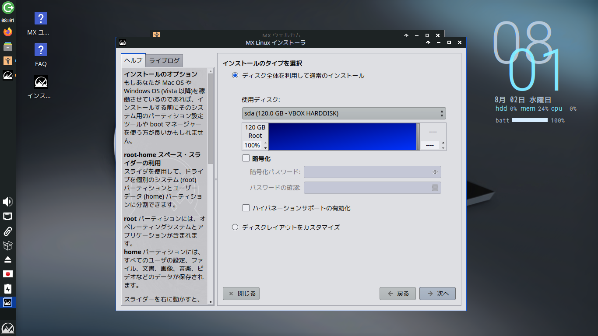Screen dimensions: 598x336
Task: Click the help panel vertical scrollbar
Action: (x=211, y=118)
